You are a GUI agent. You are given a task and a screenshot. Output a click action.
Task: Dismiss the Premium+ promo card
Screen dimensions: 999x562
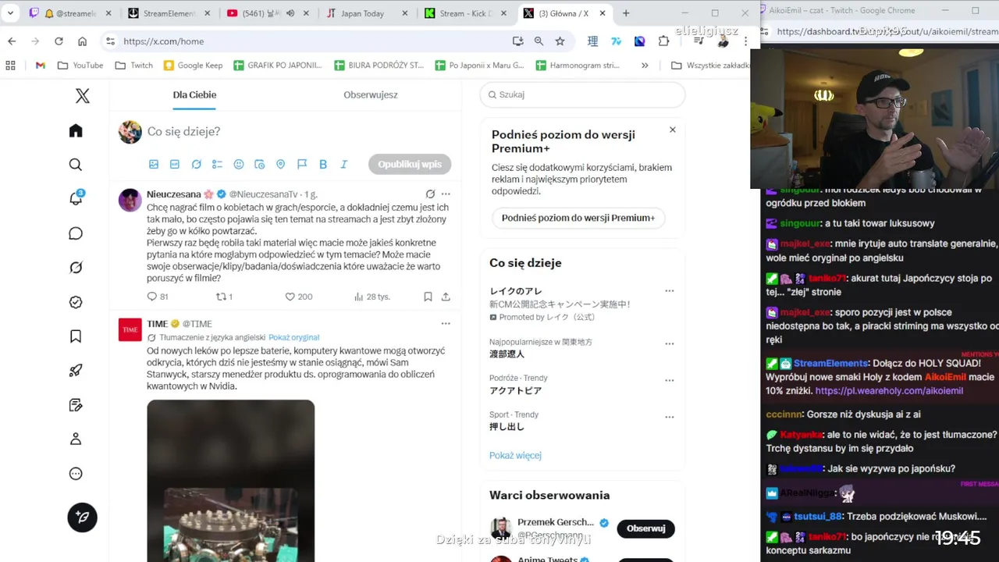[673, 130]
